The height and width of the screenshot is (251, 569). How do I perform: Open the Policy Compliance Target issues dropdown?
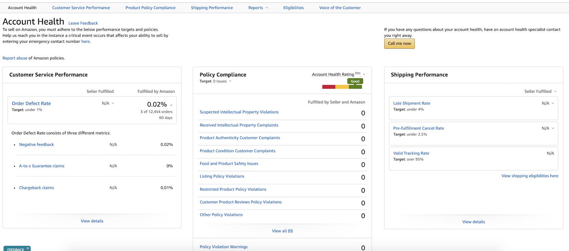pyautogui.click(x=230, y=81)
